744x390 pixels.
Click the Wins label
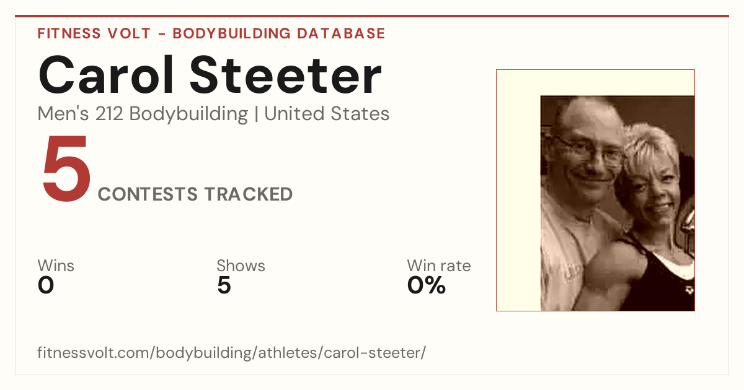pyautogui.click(x=56, y=266)
